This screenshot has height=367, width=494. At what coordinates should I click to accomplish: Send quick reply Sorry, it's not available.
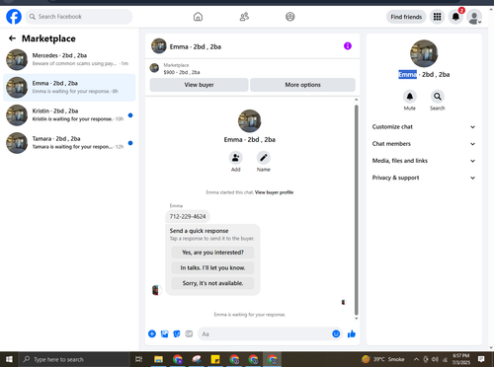click(212, 283)
